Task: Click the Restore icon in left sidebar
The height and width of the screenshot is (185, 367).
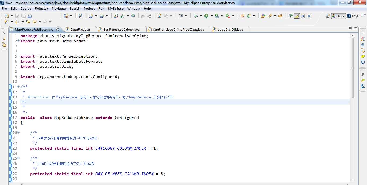Action: click(4, 33)
